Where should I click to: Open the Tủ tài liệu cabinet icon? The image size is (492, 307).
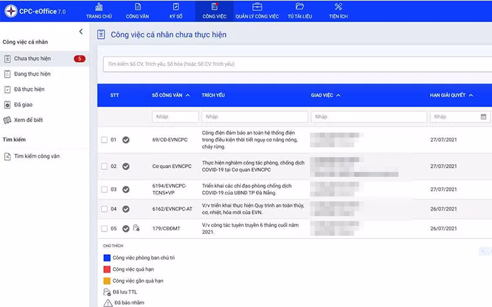pos(299,7)
